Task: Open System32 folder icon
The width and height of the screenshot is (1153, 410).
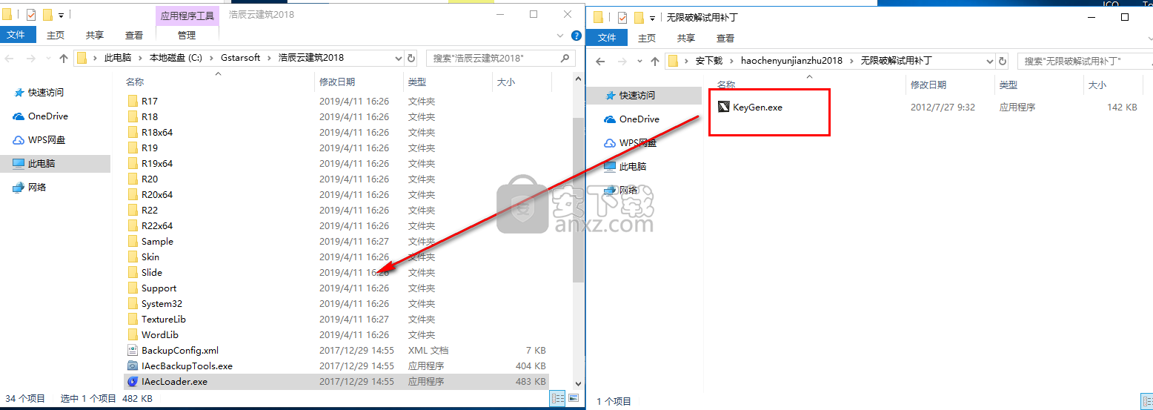Action: pyautogui.click(x=133, y=304)
